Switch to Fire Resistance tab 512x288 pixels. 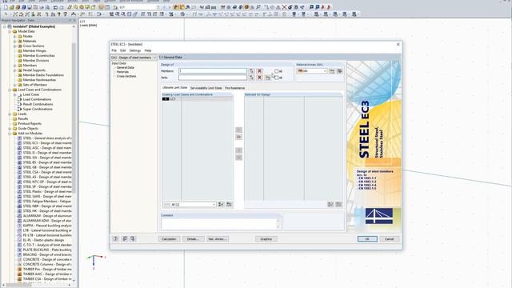click(x=234, y=88)
